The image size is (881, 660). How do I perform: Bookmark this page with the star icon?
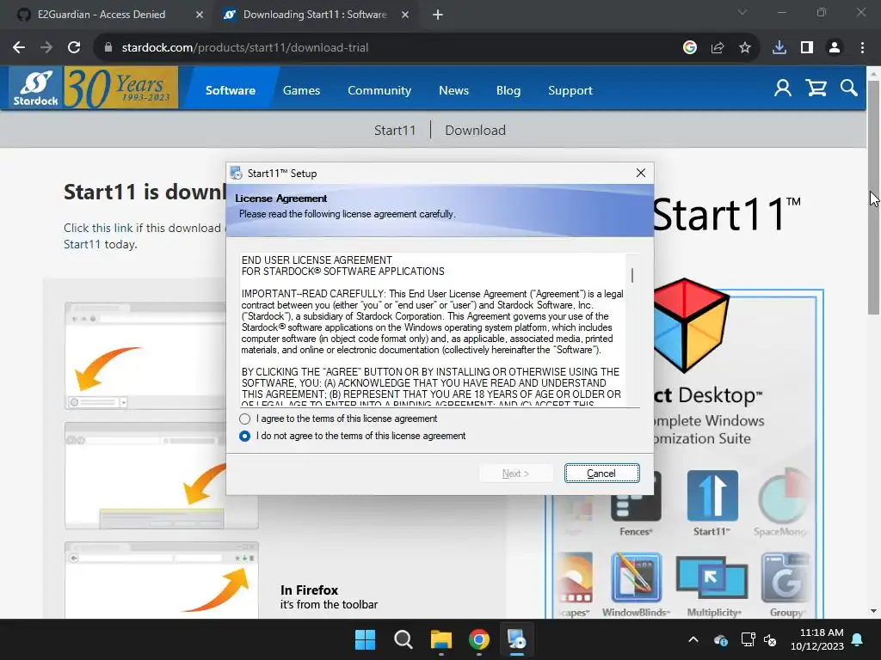(x=745, y=48)
